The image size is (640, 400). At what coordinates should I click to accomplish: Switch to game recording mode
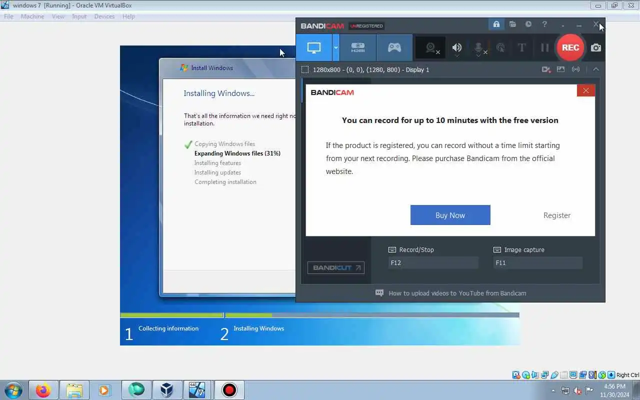pos(394,47)
